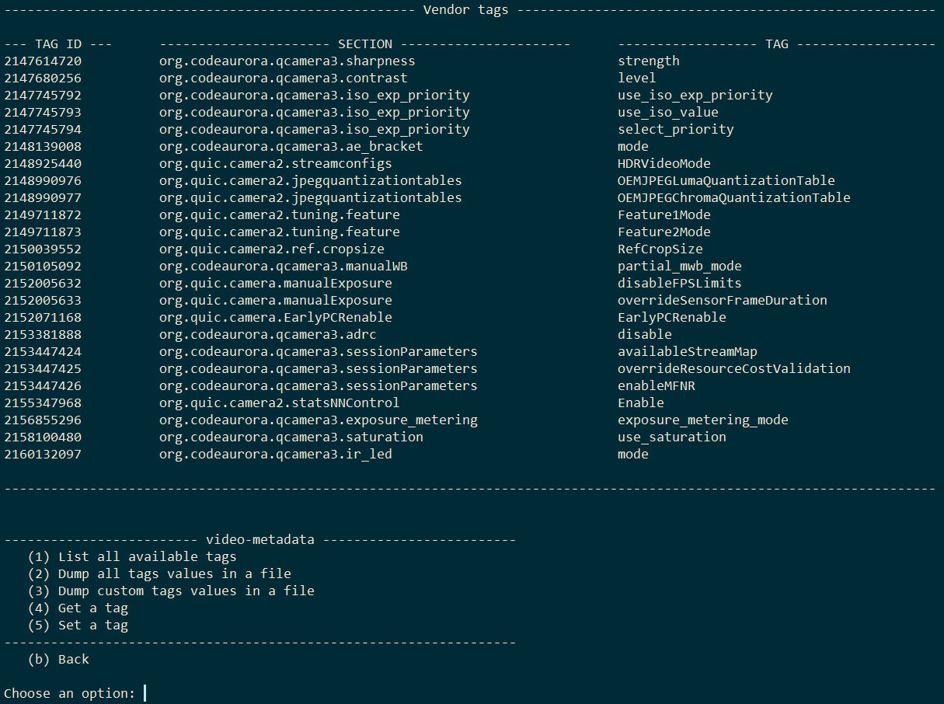Click the org.quic.camera.EarlyPCRenable section text
This screenshot has width=944, height=704.
point(276,317)
